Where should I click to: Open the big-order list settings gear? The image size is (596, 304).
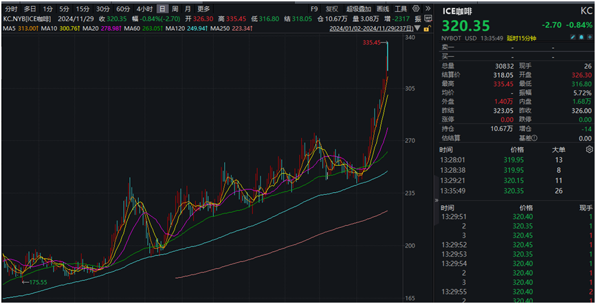point(589,148)
